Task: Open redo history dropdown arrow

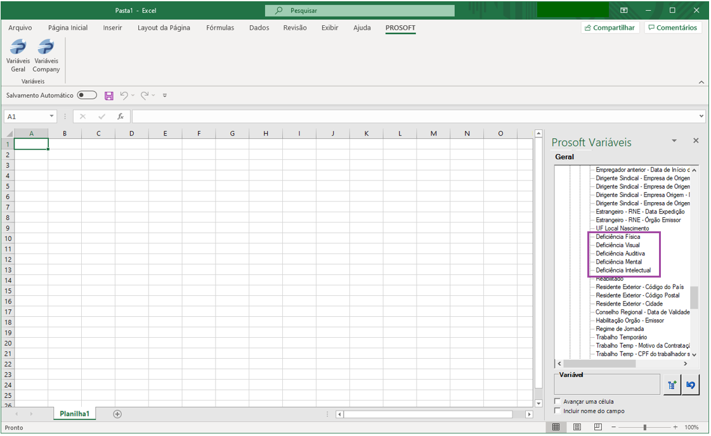Action: pyautogui.click(x=153, y=96)
